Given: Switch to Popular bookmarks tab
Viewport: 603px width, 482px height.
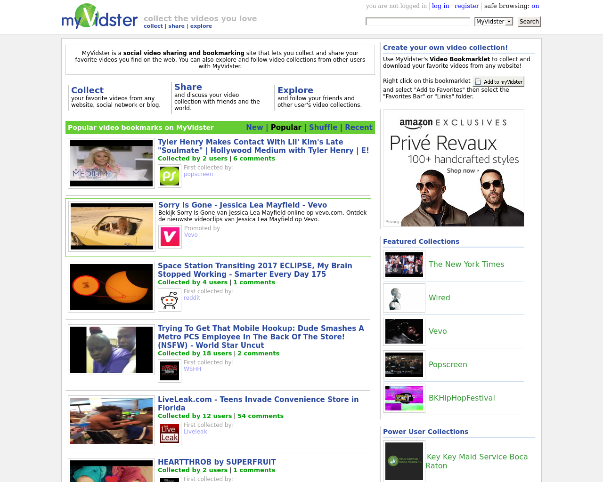Looking at the screenshot, I should pyautogui.click(x=286, y=128).
